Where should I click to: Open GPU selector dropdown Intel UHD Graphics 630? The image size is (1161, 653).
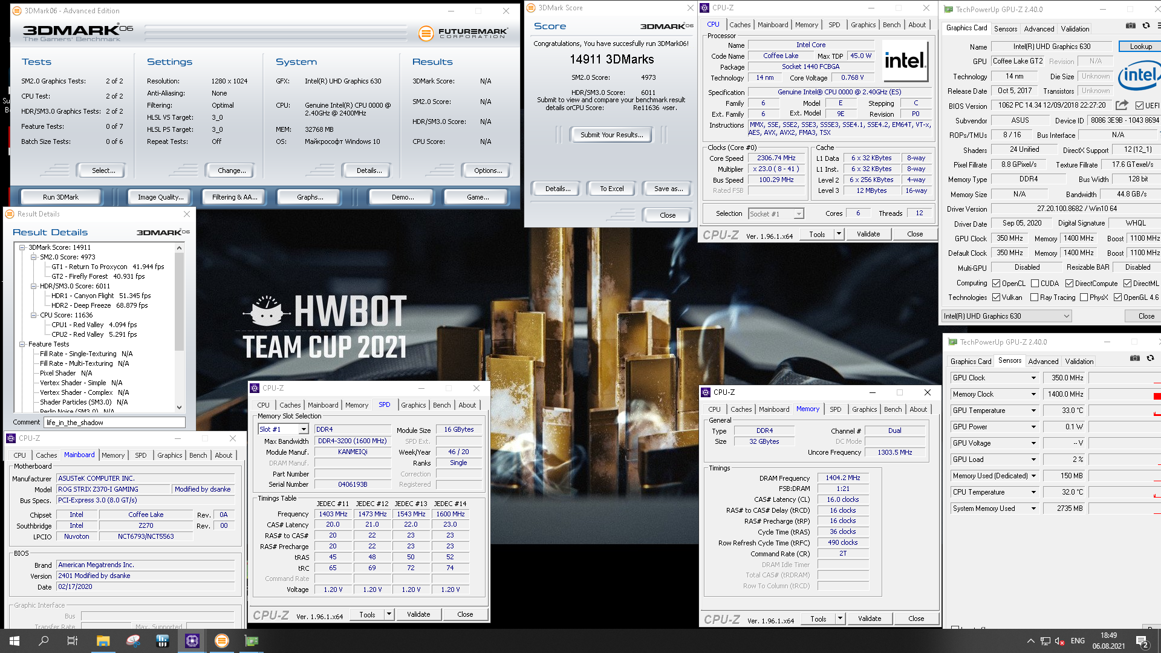pos(1007,316)
